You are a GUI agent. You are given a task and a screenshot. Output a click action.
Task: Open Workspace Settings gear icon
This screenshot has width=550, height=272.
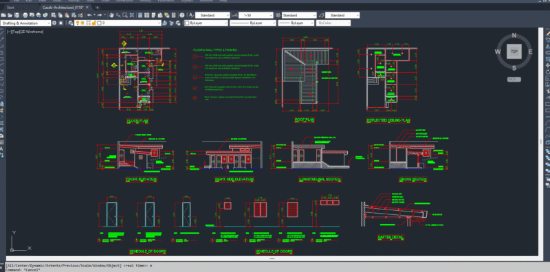pyautogui.click(x=54, y=23)
